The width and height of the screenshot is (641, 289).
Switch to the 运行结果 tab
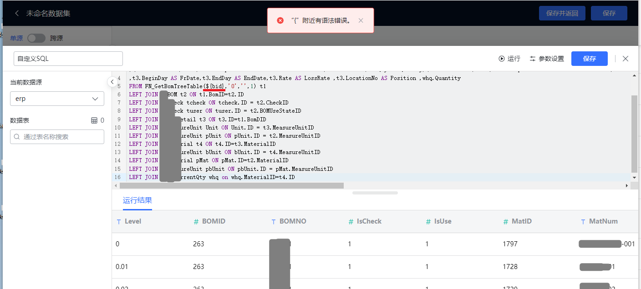pos(137,200)
